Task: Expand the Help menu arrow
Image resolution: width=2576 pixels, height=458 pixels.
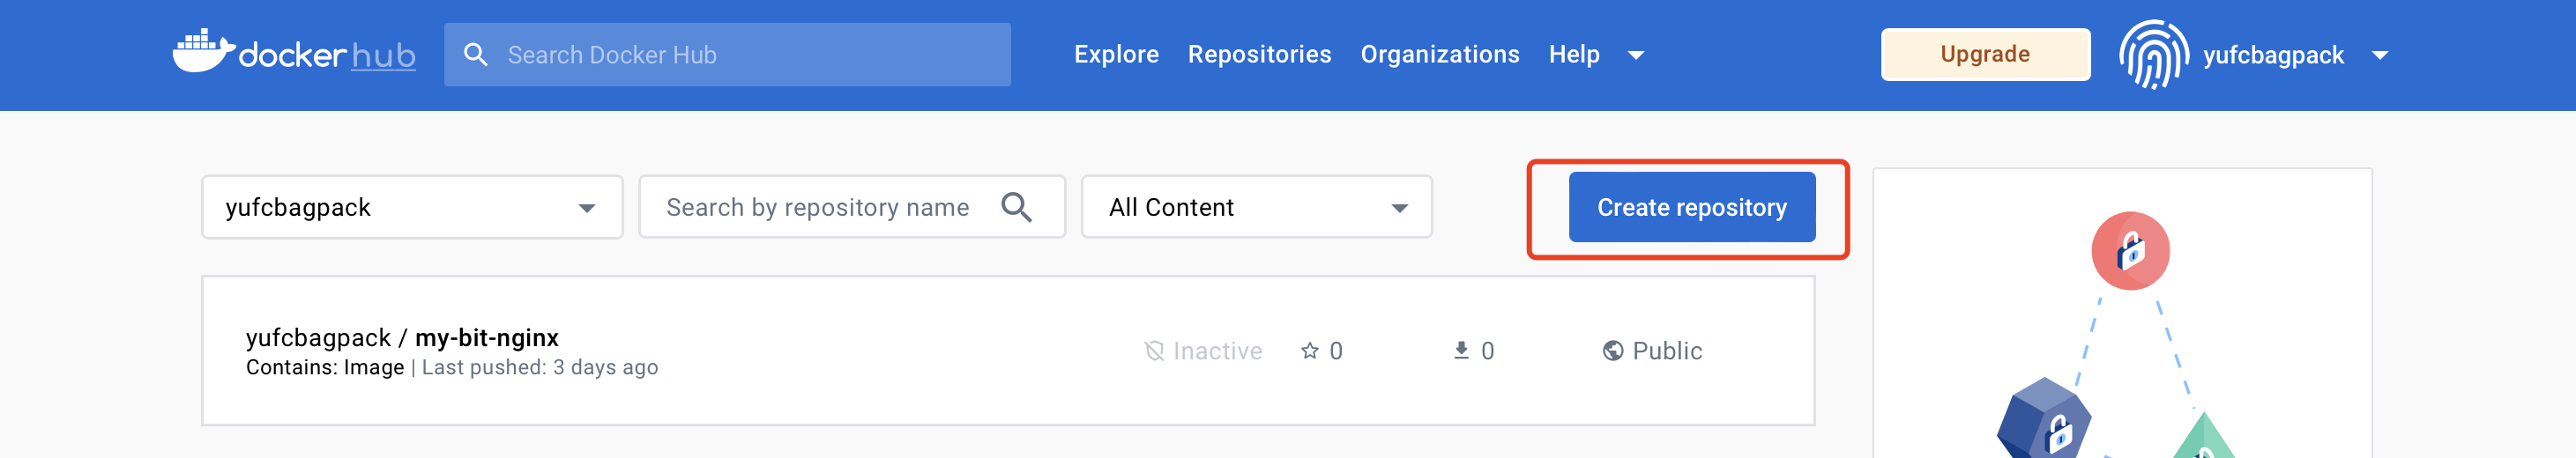Action: coord(1636,56)
